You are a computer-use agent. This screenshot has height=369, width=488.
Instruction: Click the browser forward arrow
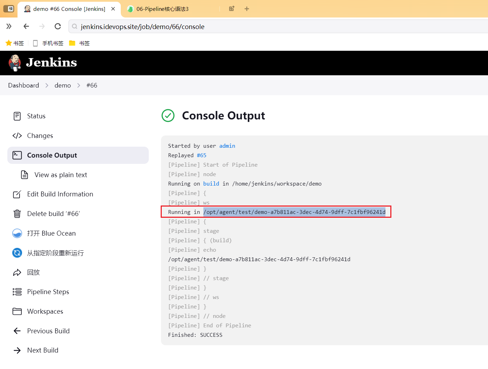pyautogui.click(x=42, y=26)
